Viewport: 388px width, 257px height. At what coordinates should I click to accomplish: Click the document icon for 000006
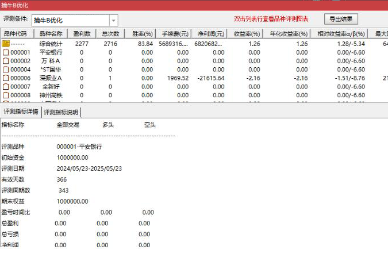[6, 78]
